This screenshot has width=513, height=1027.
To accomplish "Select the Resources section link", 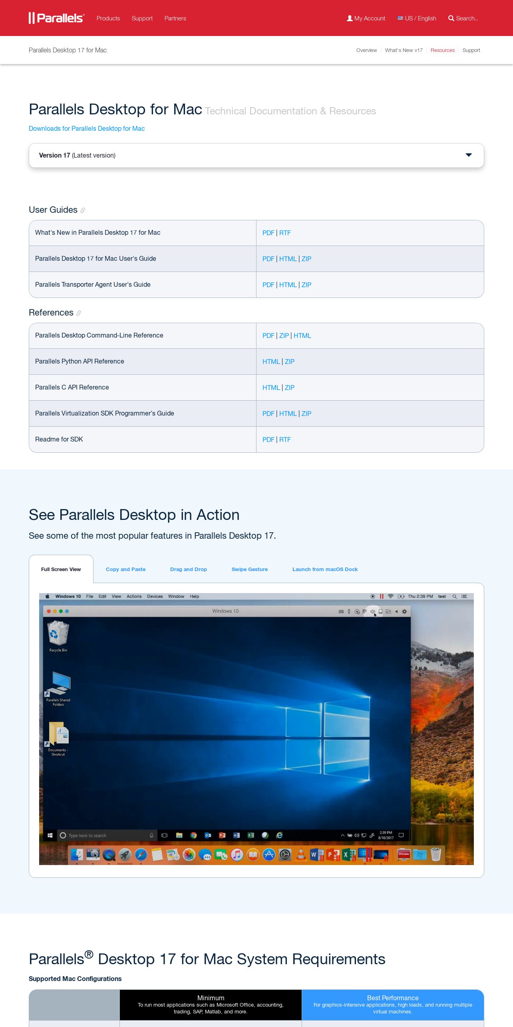I will pos(442,50).
